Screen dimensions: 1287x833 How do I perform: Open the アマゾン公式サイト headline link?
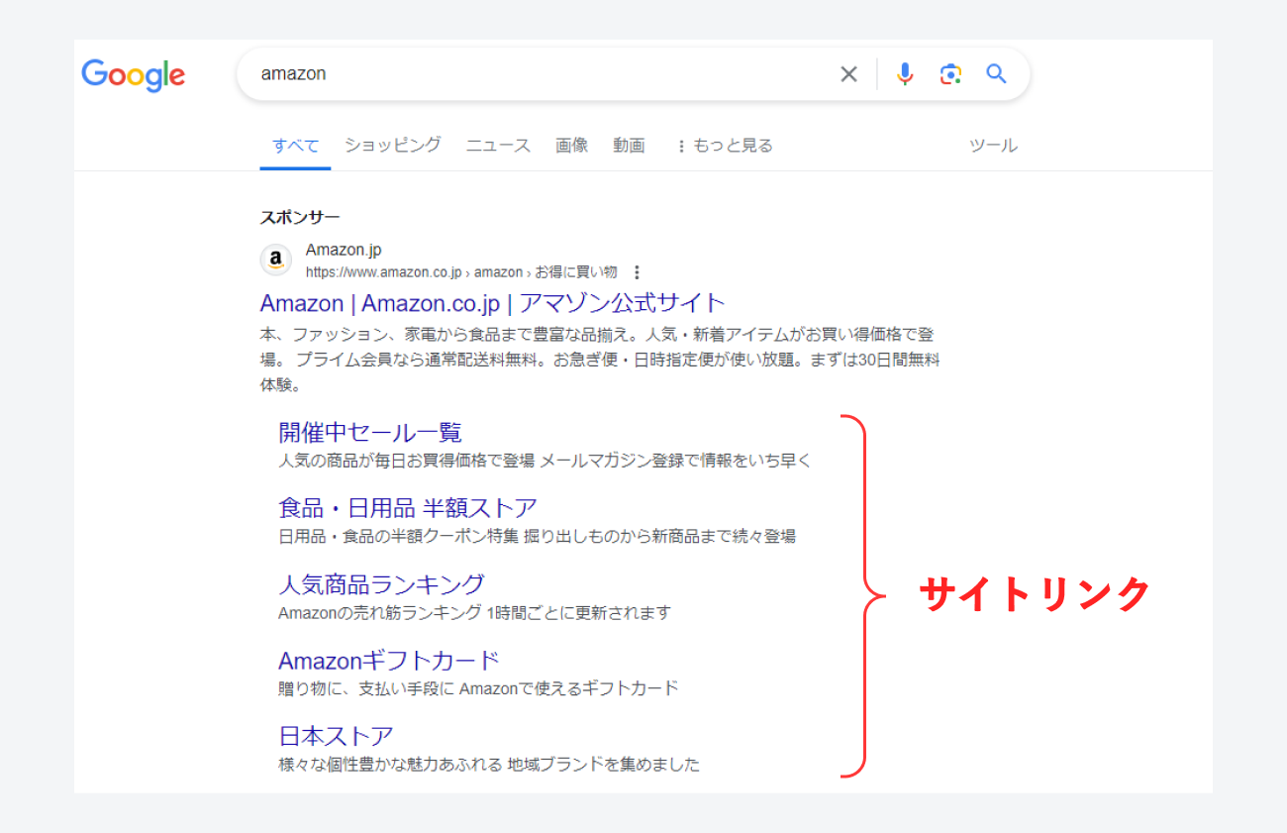click(x=493, y=302)
